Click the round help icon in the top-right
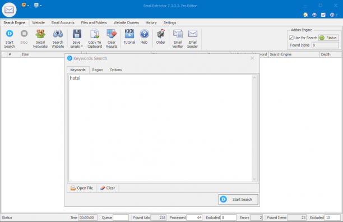The height and width of the screenshot is (222, 343). coord(314,15)
